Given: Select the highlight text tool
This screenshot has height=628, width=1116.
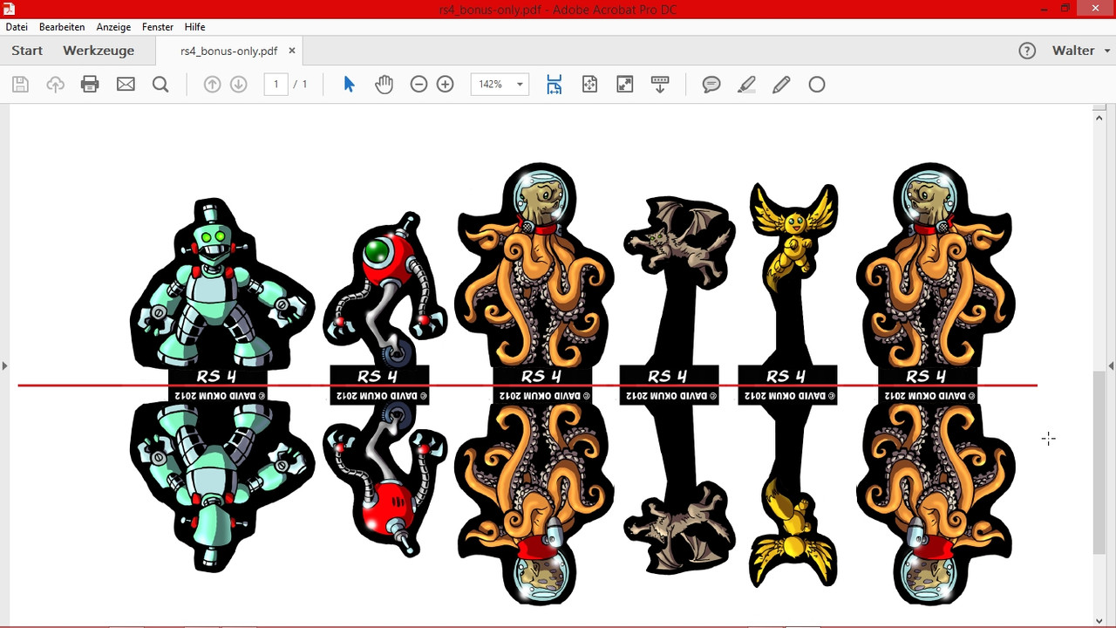Looking at the screenshot, I should [x=746, y=85].
